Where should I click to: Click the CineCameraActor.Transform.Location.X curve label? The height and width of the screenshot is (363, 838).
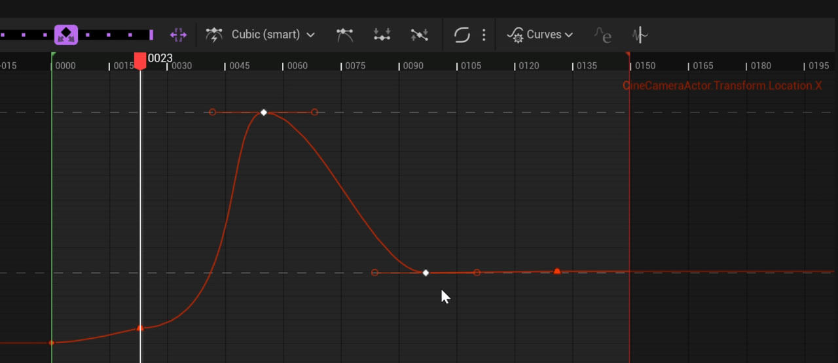click(722, 86)
